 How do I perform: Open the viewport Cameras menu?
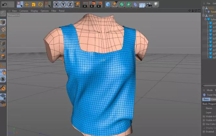(24, 11)
